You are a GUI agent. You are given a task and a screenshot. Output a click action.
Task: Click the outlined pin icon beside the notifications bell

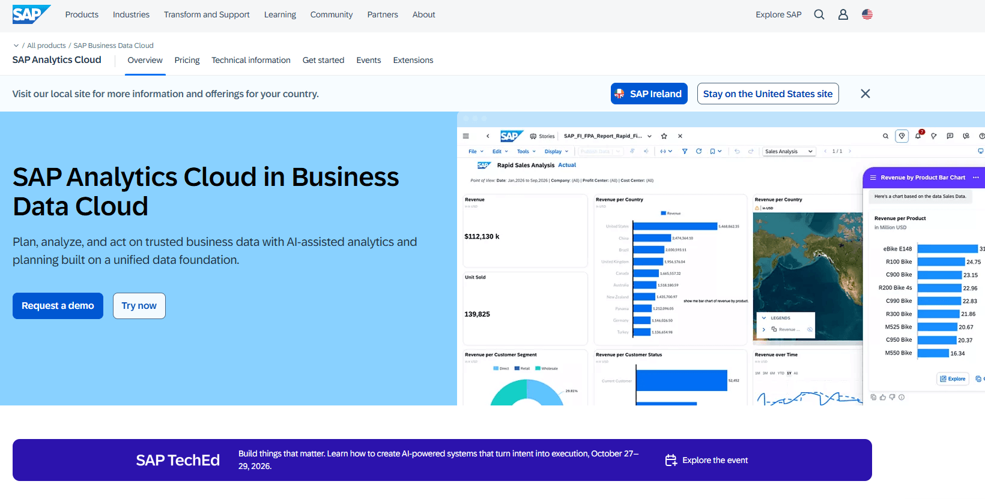[x=902, y=136]
